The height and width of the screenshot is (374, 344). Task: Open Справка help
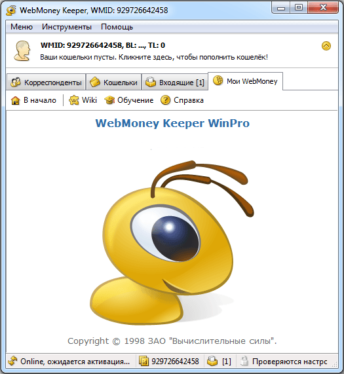pyautogui.click(x=182, y=100)
